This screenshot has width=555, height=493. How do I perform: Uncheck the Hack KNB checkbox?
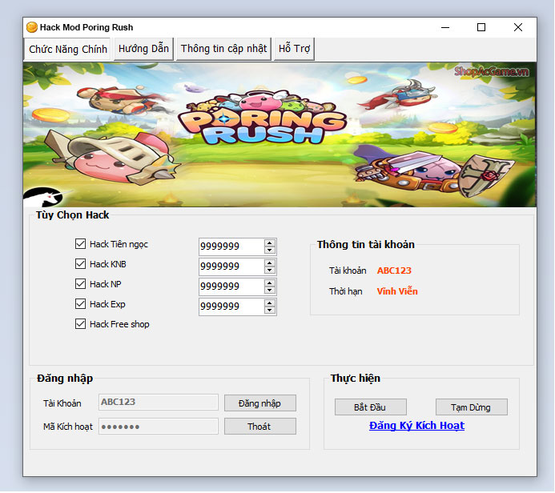80,264
